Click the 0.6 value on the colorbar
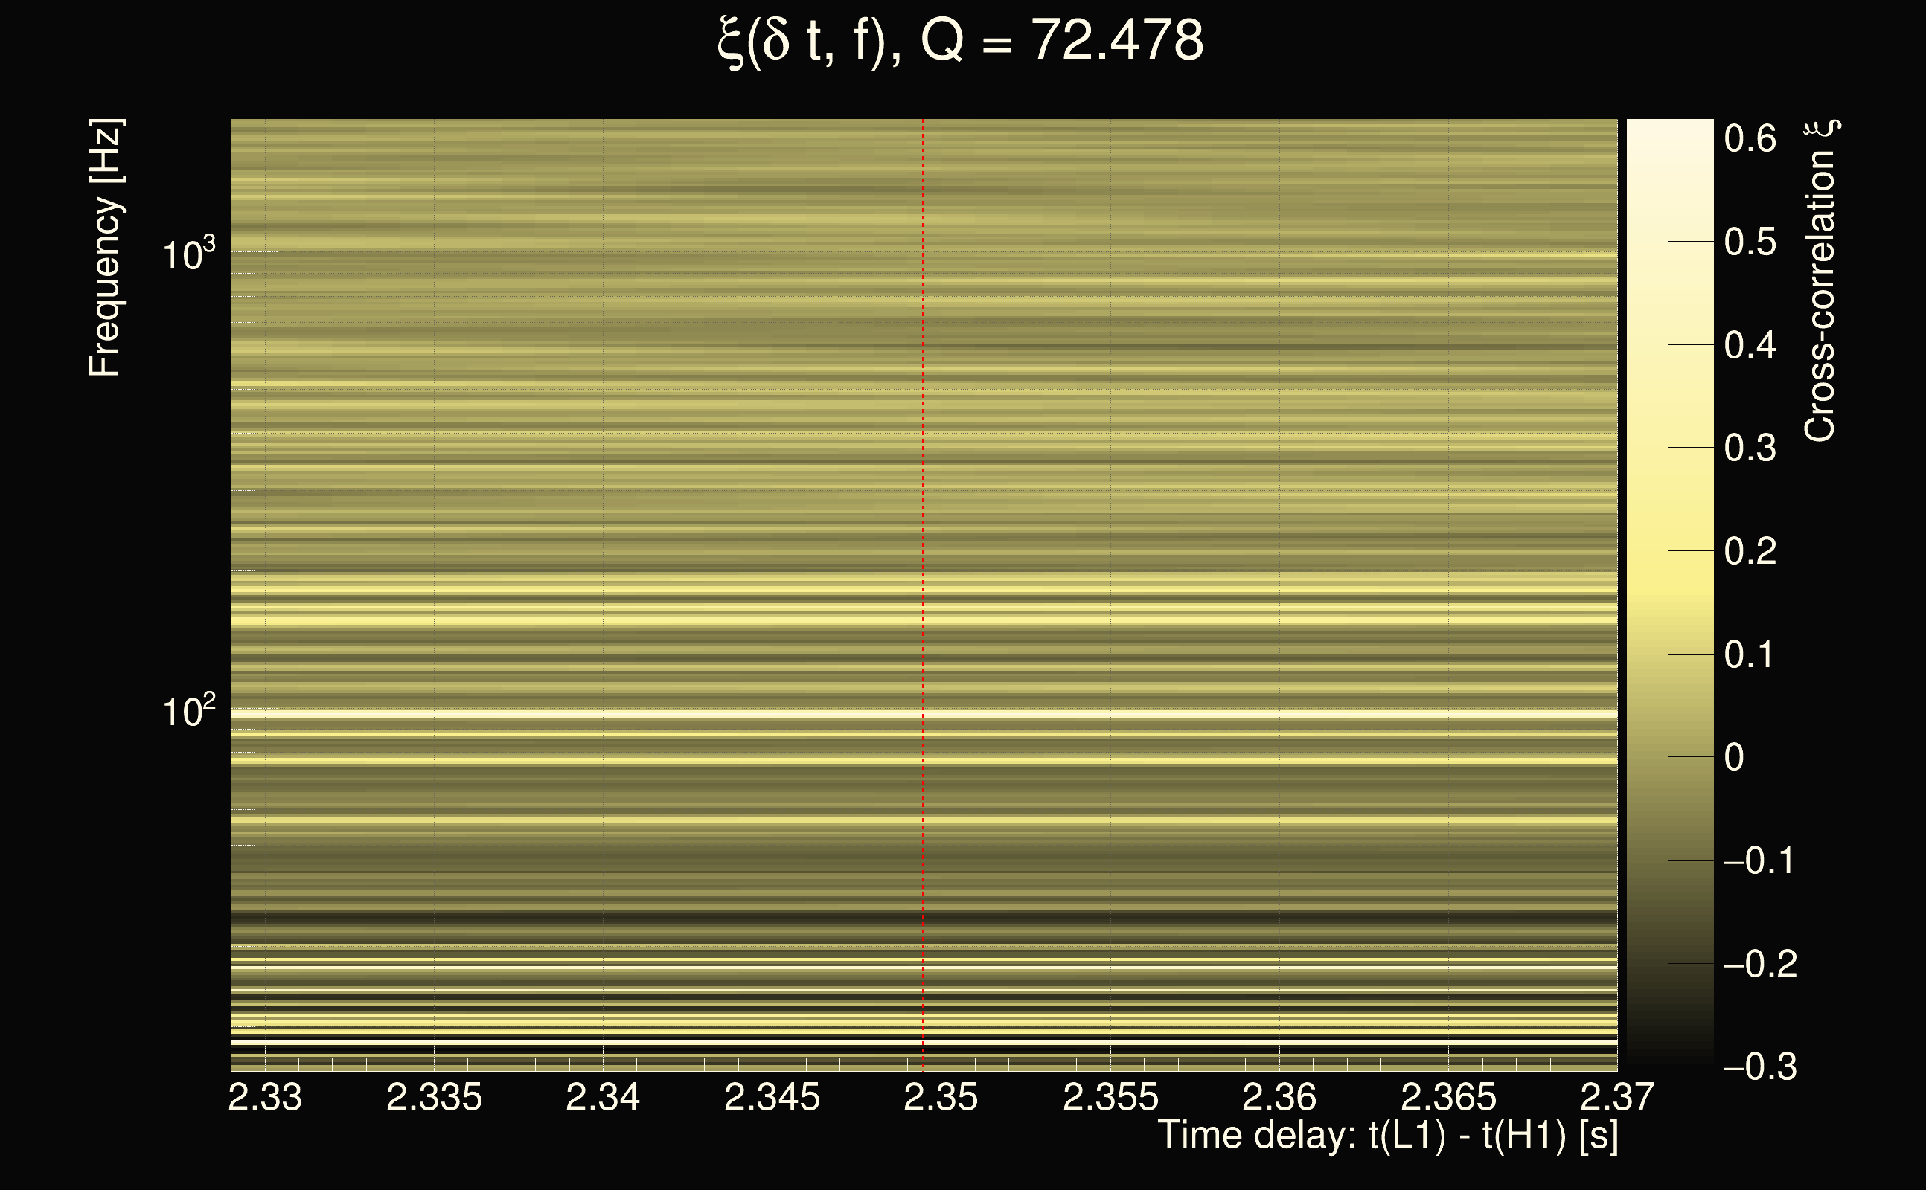The width and height of the screenshot is (1926, 1190). point(1750,138)
